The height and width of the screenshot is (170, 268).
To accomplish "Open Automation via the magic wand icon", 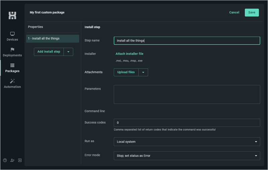I will click(x=12, y=81).
